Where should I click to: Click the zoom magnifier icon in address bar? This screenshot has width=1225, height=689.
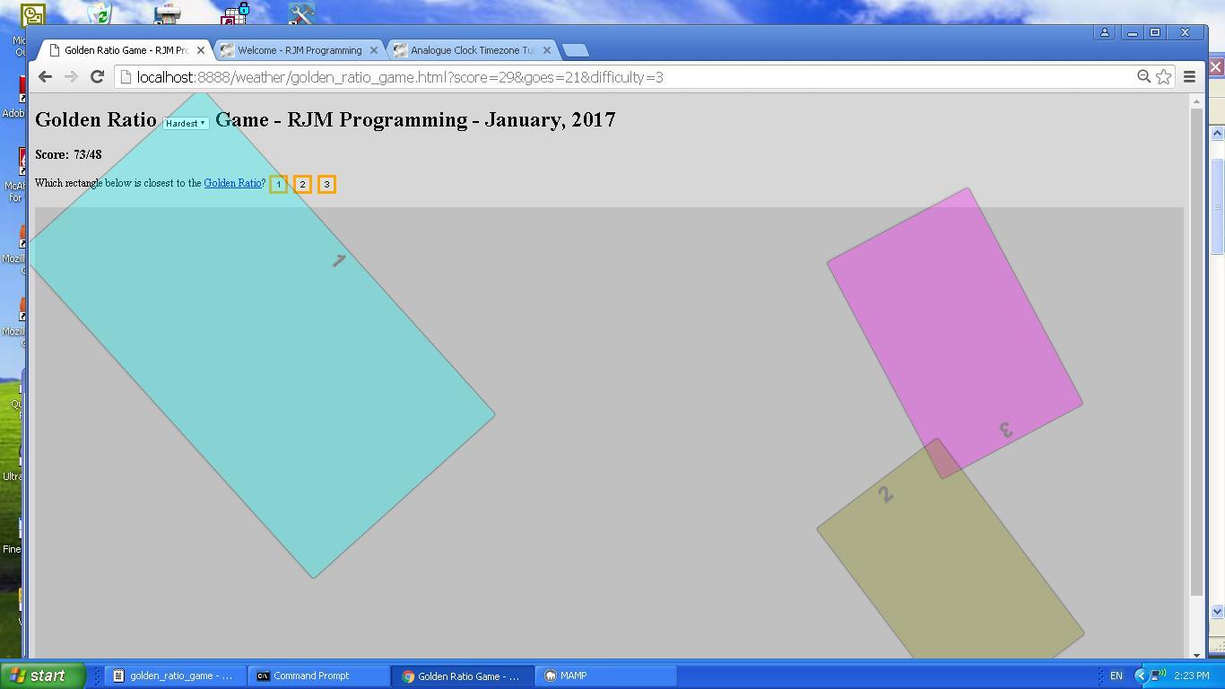tap(1143, 77)
